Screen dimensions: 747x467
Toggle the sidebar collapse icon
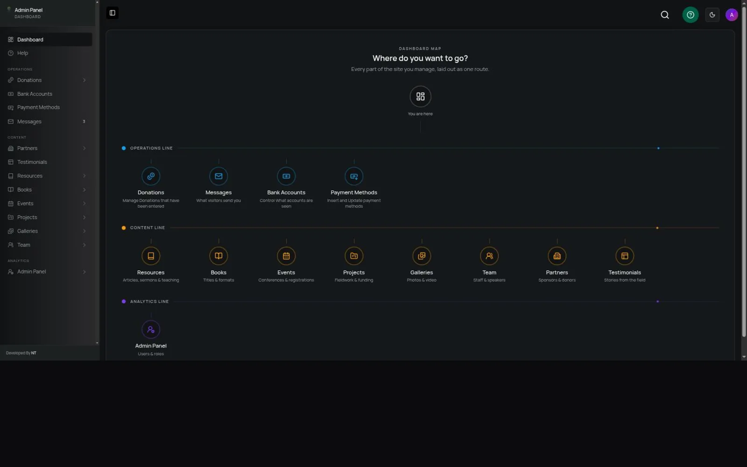click(x=112, y=13)
